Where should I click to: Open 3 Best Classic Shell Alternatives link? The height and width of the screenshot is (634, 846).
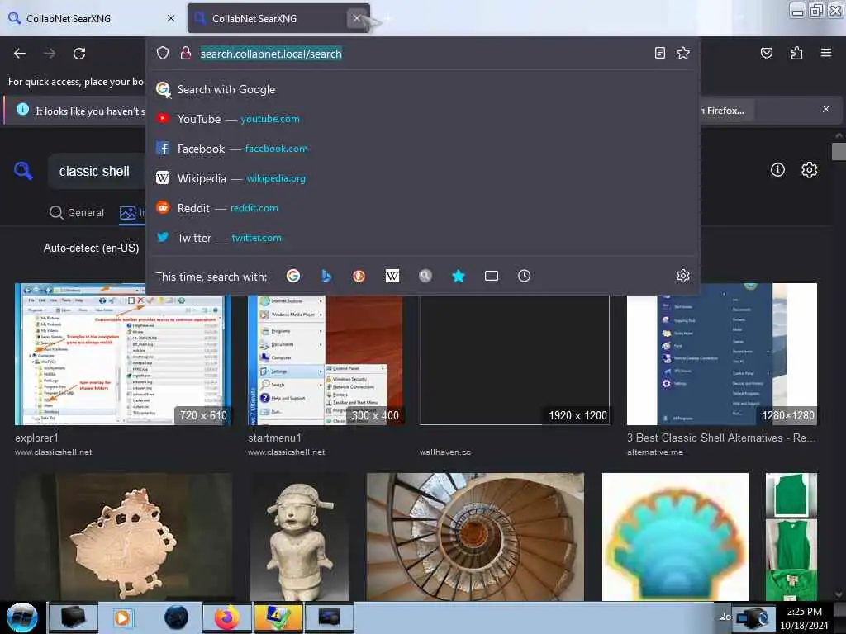pos(721,438)
